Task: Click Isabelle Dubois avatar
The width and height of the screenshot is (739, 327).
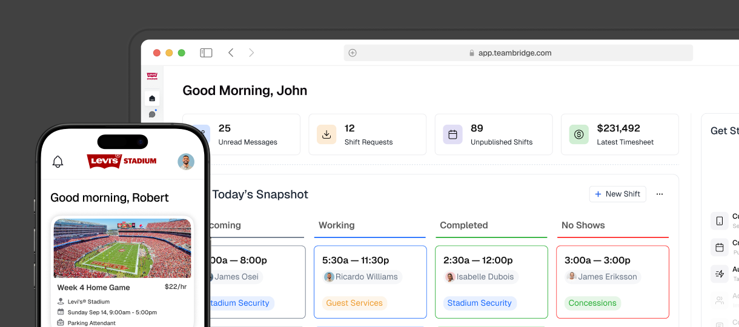Action: [450, 277]
